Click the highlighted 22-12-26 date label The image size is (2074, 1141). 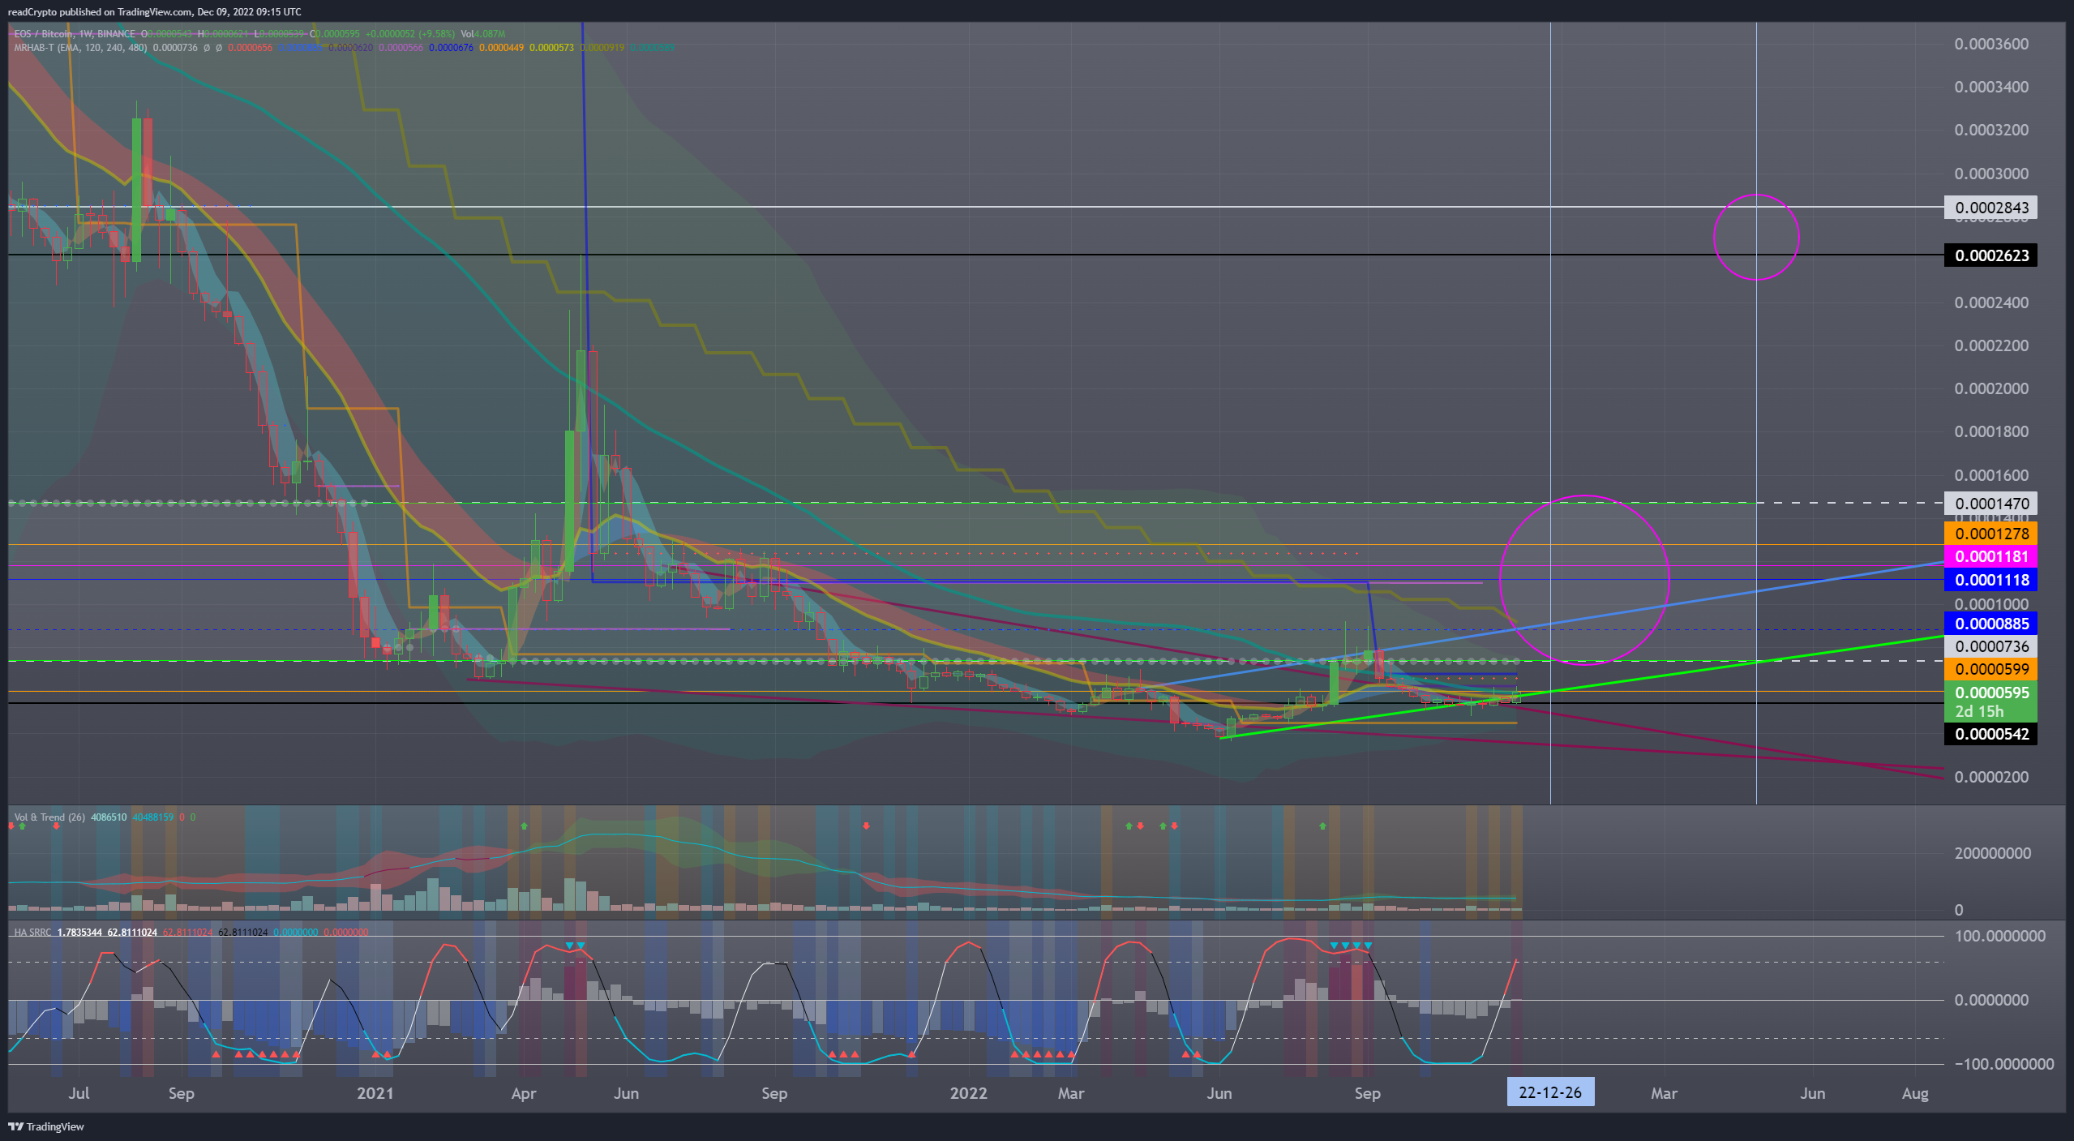[1549, 1092]
